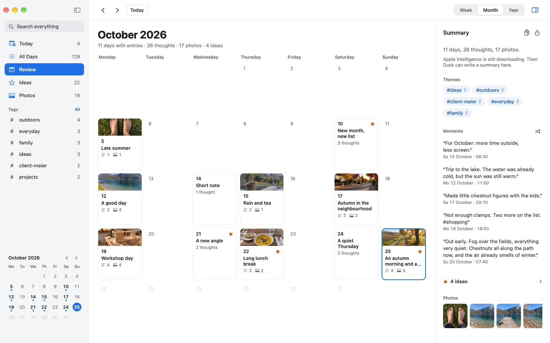Click the star on the 10 New month card
The height and width of the screenshot is (343, 550).
pyautogui.click(x=372, y=124)
